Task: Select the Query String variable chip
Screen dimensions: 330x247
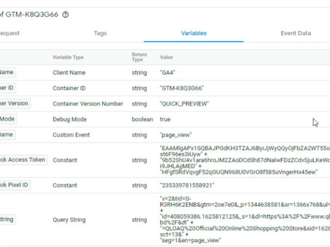Action: [x=7, y=219]
